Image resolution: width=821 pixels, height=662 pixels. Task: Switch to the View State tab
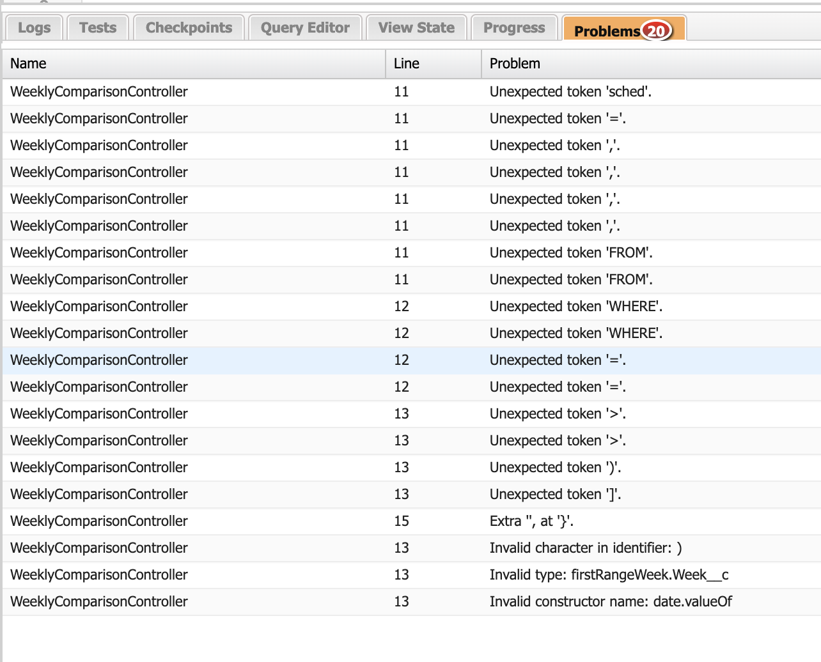(416, 28)
